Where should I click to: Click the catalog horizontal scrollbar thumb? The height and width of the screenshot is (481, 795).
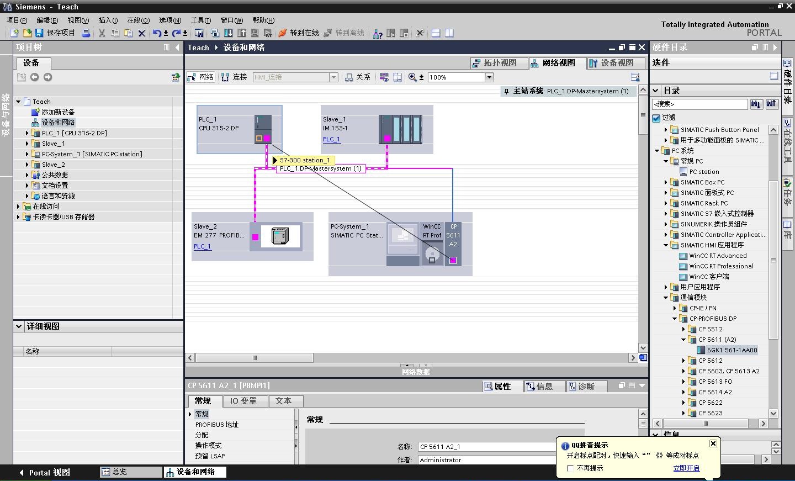(x=705, y=424)
